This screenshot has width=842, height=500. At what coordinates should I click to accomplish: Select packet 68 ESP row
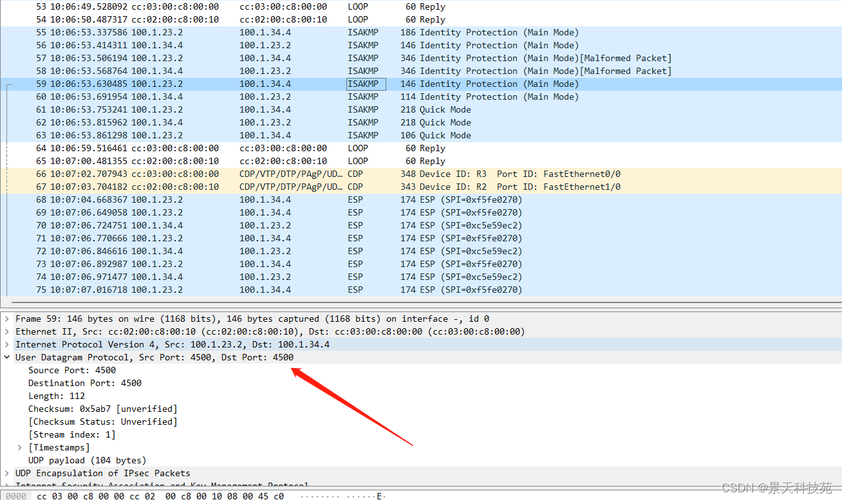421,199
